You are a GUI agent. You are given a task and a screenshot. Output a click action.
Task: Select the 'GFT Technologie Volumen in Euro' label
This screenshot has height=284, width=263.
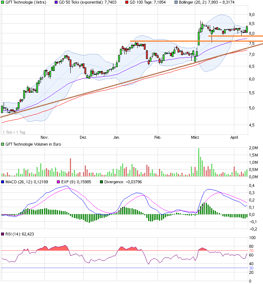click(x=33, y=144)
